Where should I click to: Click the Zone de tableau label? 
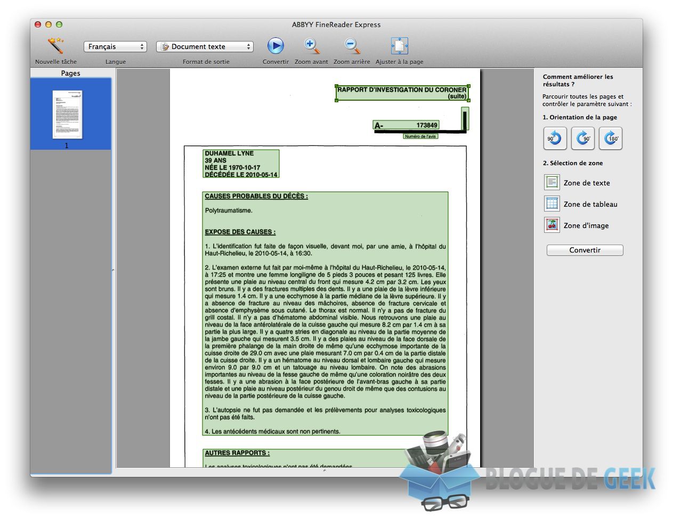click(x=590, y=204)
